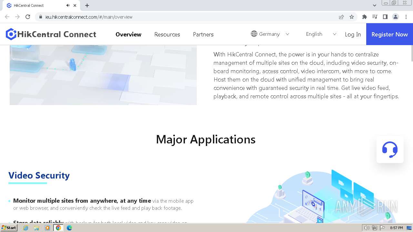Image resolution: width=413 pixels, height=232 pixels.
Task: Open the Partners navigation item
Action: click(x=203, y=34)
